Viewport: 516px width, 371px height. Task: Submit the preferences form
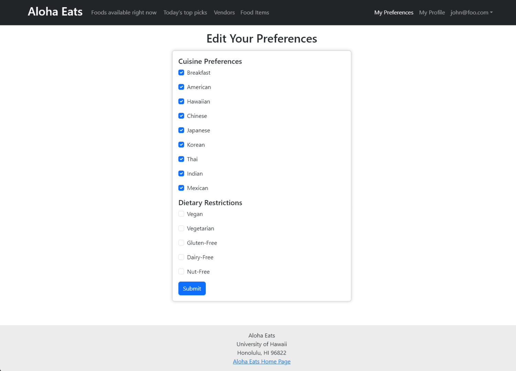[x=192, y=289]
